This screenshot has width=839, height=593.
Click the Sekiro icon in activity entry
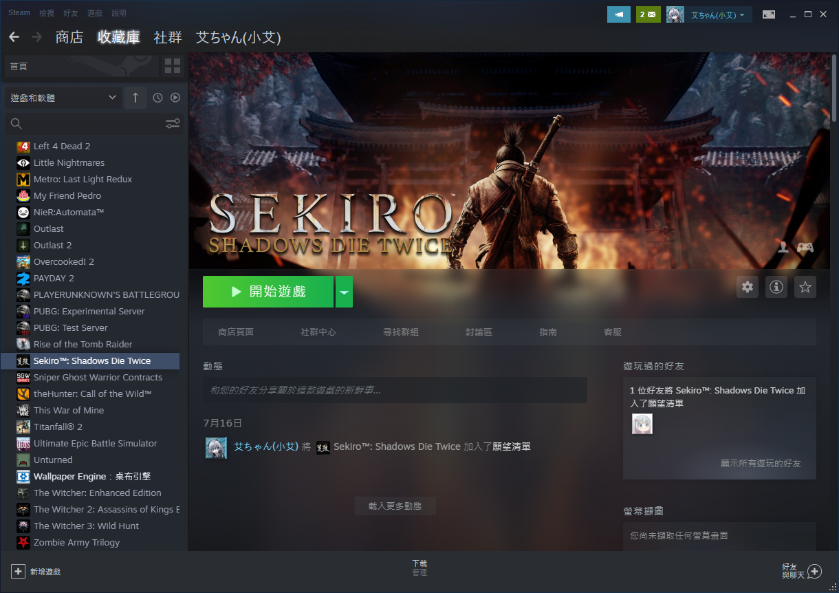tap(323, 447)
